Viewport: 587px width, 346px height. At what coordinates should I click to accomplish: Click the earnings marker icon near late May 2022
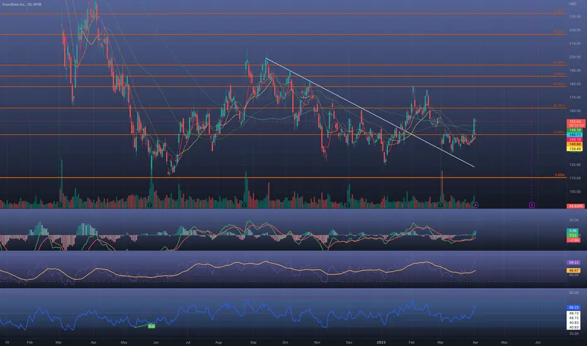[x=150, y=205]
